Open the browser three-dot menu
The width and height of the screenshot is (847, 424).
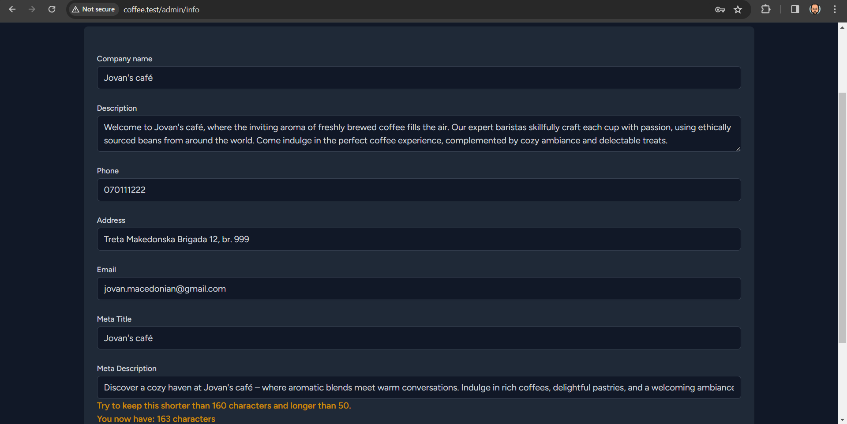[835, 9]
